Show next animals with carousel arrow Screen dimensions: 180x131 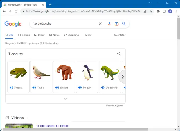(123, 77)
